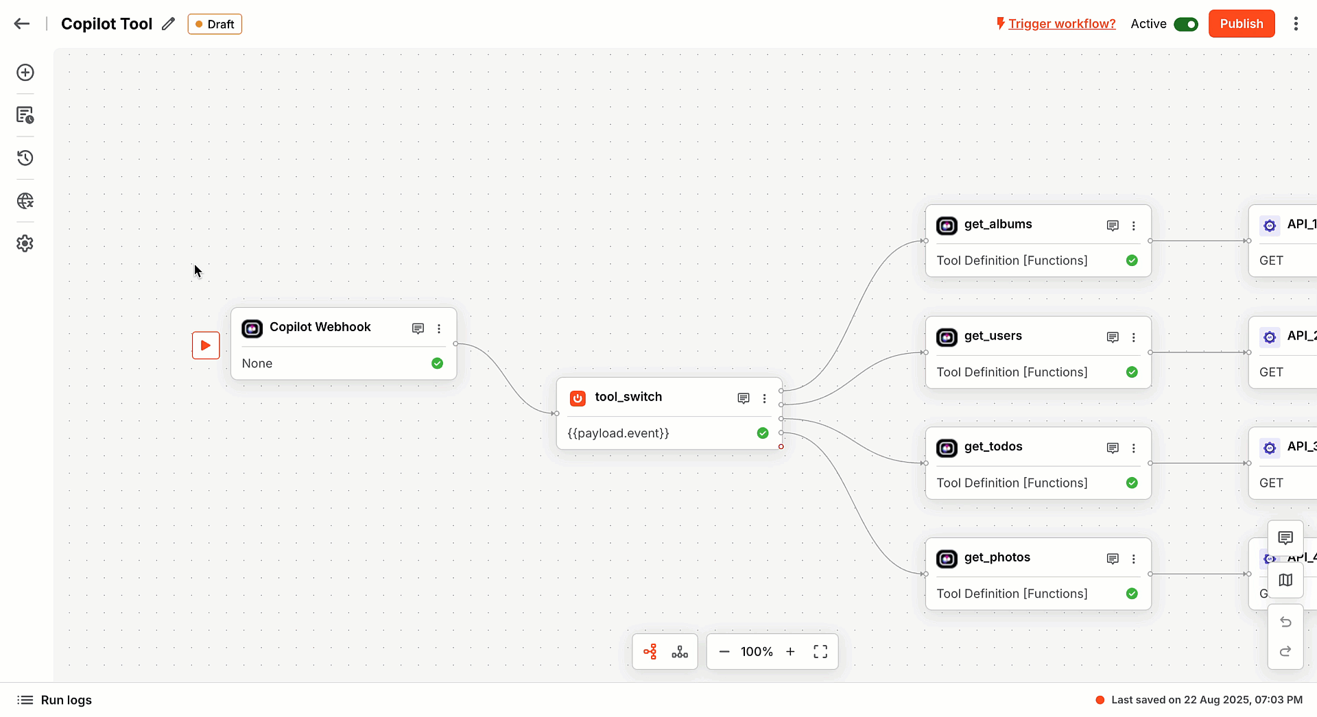Image resolution: width=1317 pixels, height=717 pixels.
Task: Click the Trigger workflow? link
Action: coord(1061,24)
